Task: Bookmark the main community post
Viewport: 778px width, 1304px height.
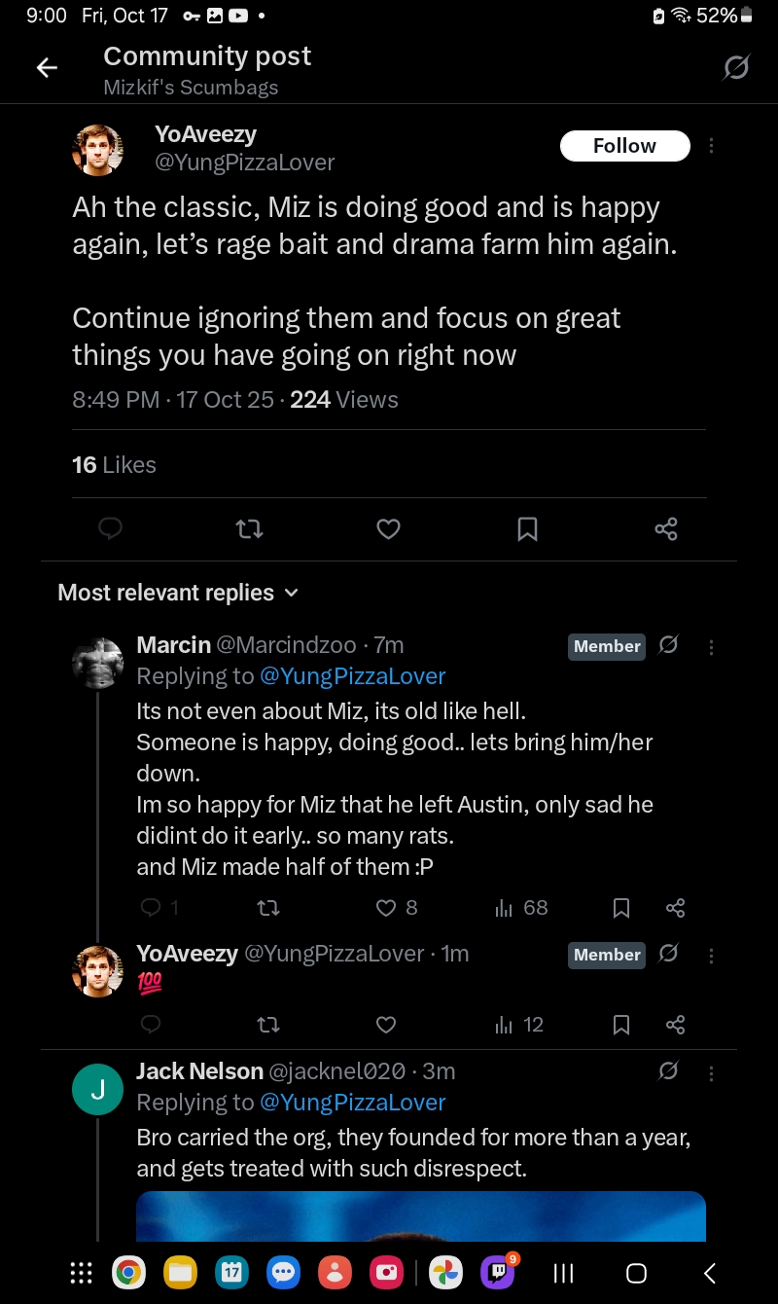Action: pos(527,529)
